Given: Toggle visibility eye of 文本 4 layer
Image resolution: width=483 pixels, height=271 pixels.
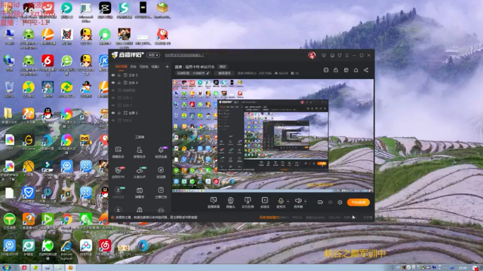Looking at the screenshot, I should coord(113,83).
